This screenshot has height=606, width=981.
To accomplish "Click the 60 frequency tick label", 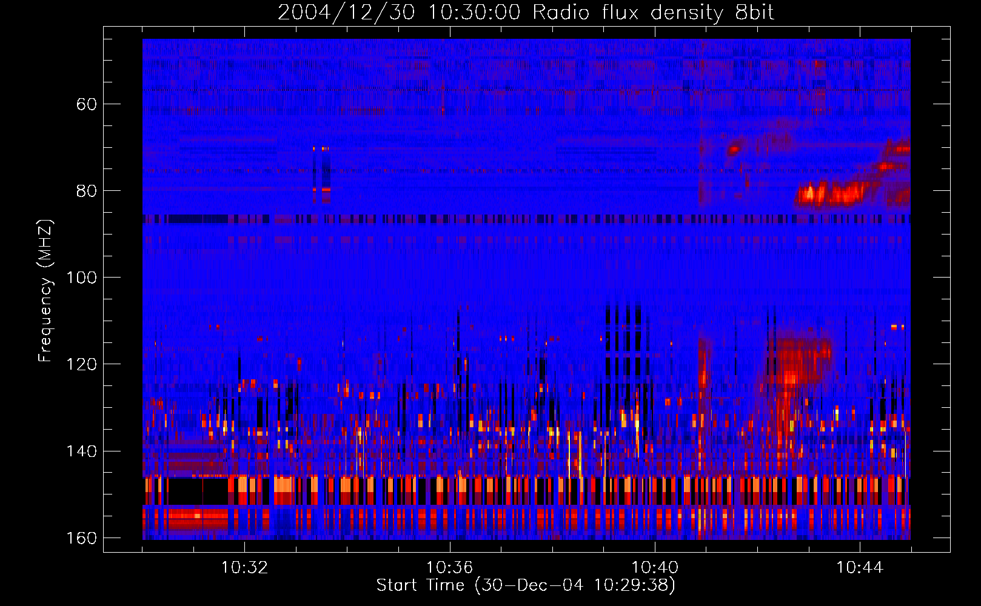I will (87, 104).
